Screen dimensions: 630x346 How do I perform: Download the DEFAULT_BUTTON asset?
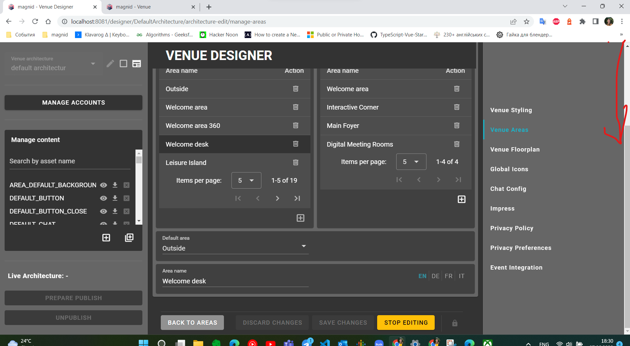(x=115, y=198)
